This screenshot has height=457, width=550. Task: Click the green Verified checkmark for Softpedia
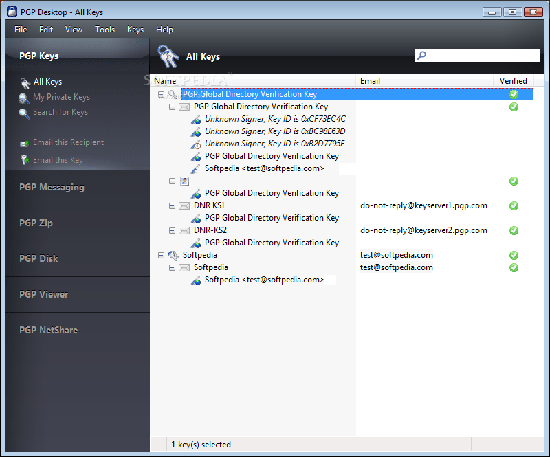pyautogui.click(x=514, y=255)
